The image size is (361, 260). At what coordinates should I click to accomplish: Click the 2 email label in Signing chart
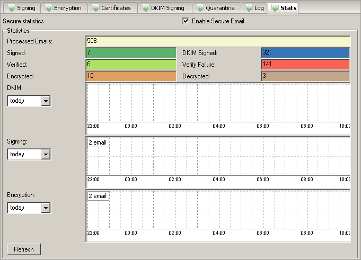[x=98, y=143]
